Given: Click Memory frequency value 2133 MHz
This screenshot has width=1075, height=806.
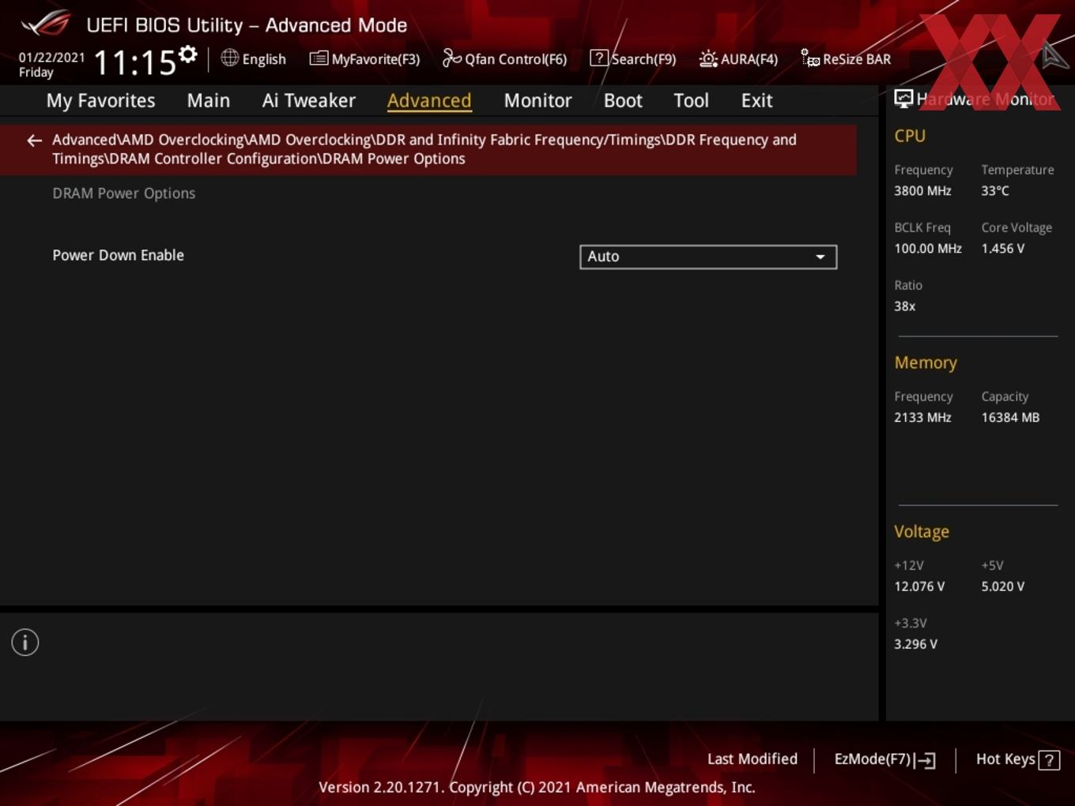Looking at the screenshot, I should click(x=922, y=417).
